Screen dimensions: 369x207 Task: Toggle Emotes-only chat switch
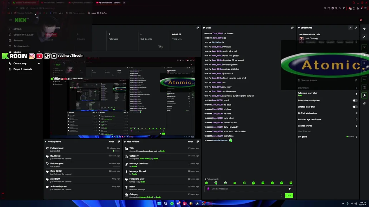355,107
